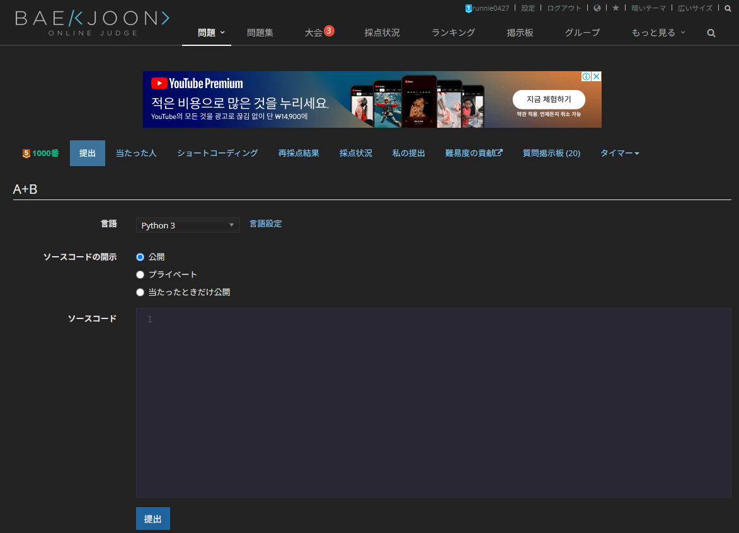Select the 公開 radio button
The height and width of the screenshot is (533, 739).
click(x=140, y=257)
